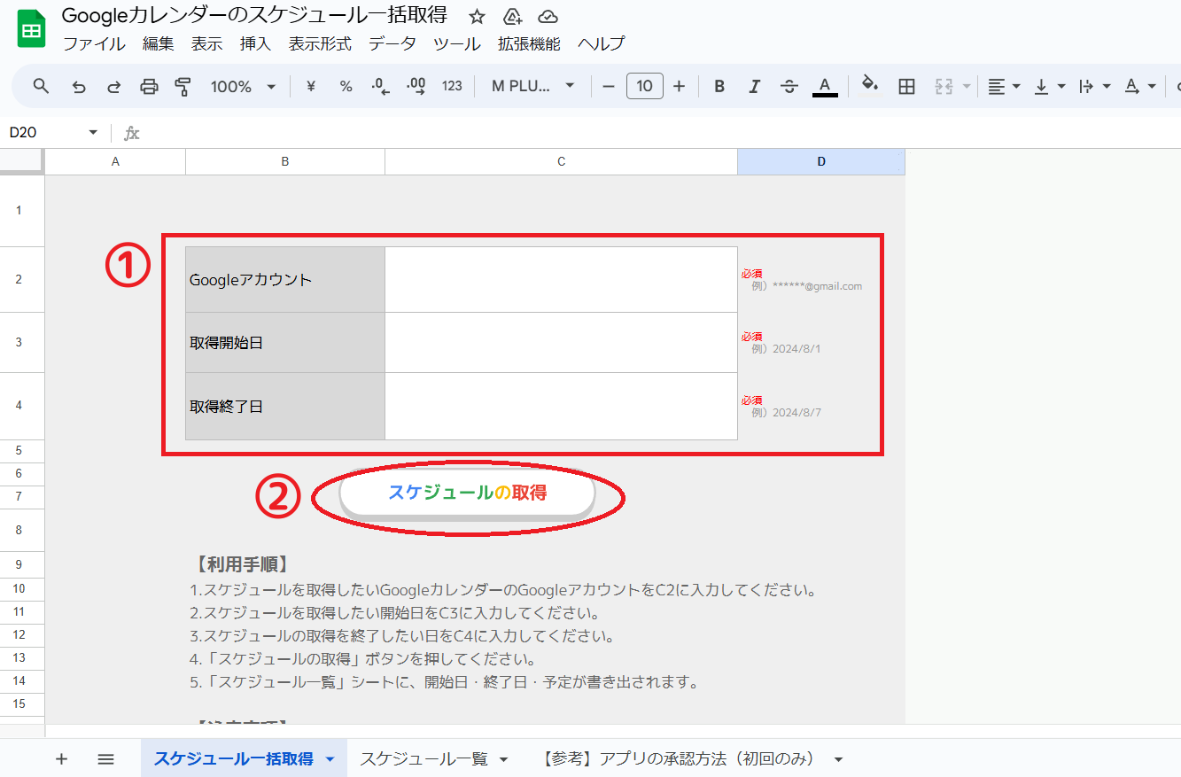
Task: Show the all sheets list
Action: click(x=106, y=759)
